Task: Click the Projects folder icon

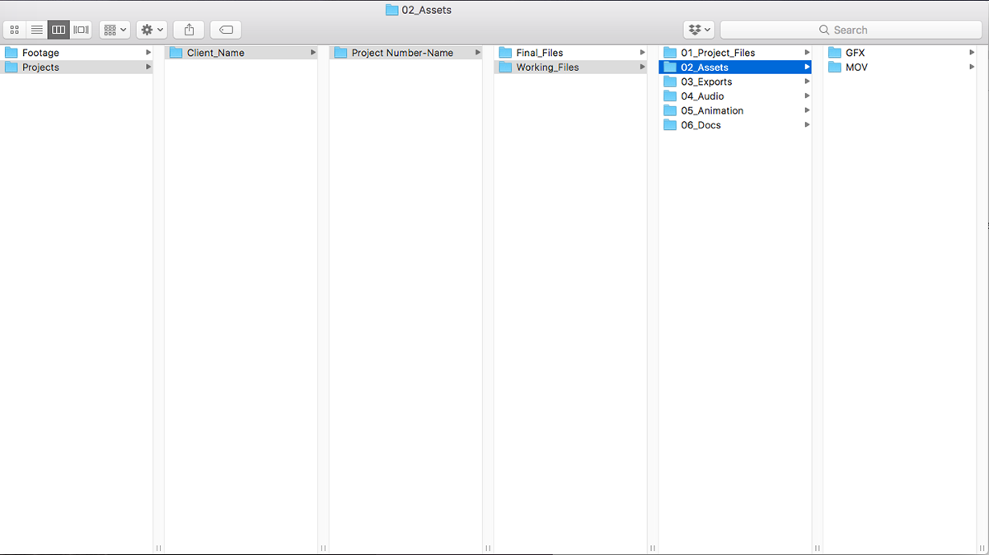Action: point(12,68)
